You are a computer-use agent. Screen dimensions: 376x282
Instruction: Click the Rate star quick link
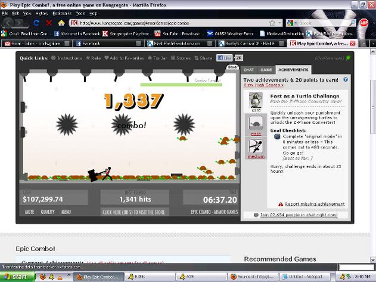(94, 58)
